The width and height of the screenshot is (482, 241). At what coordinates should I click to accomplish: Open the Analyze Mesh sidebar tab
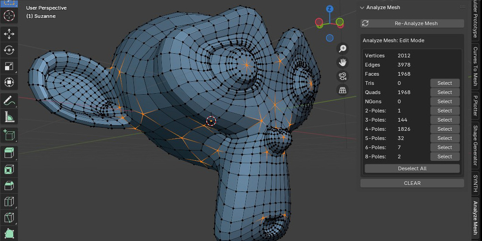click(475, 217)
